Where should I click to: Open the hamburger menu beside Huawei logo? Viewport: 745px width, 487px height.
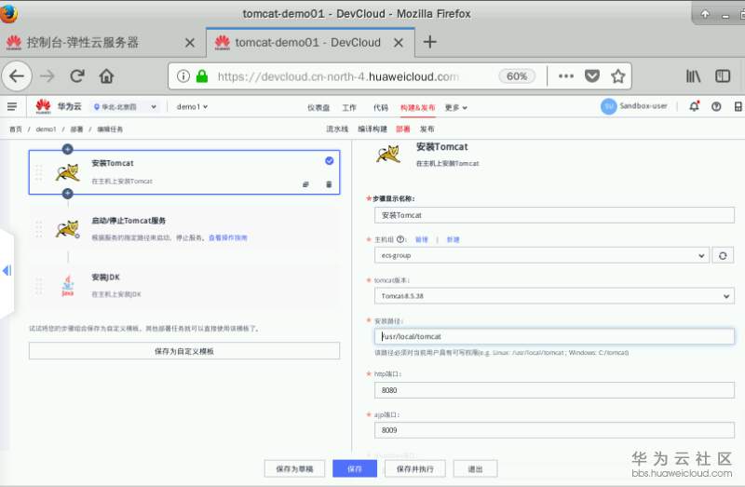pos(12,107)
